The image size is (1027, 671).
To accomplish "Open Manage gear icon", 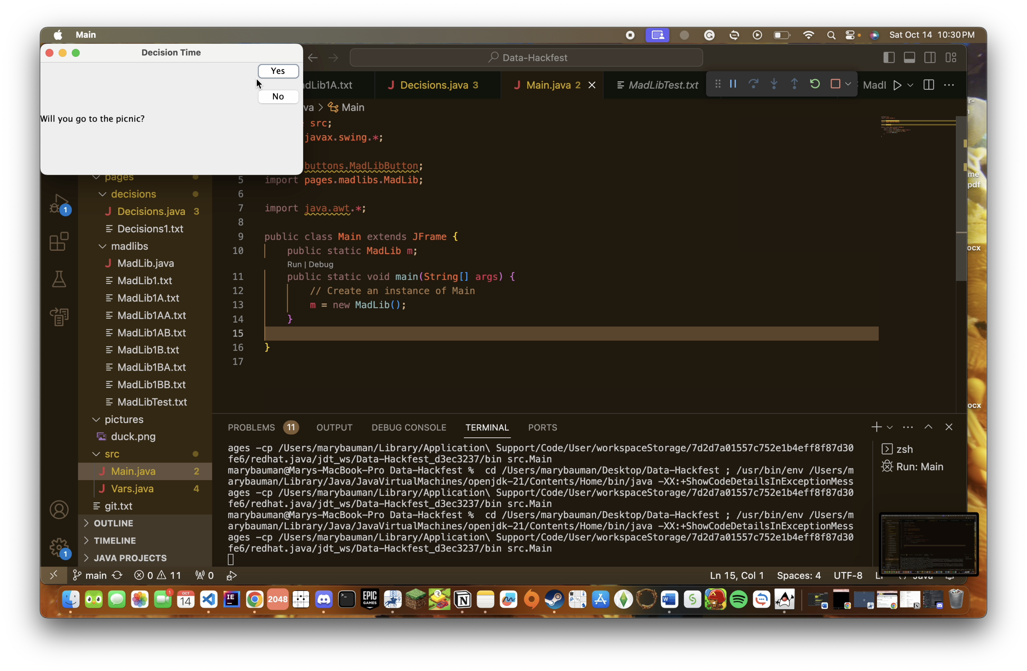I will (x=59, y=547).
